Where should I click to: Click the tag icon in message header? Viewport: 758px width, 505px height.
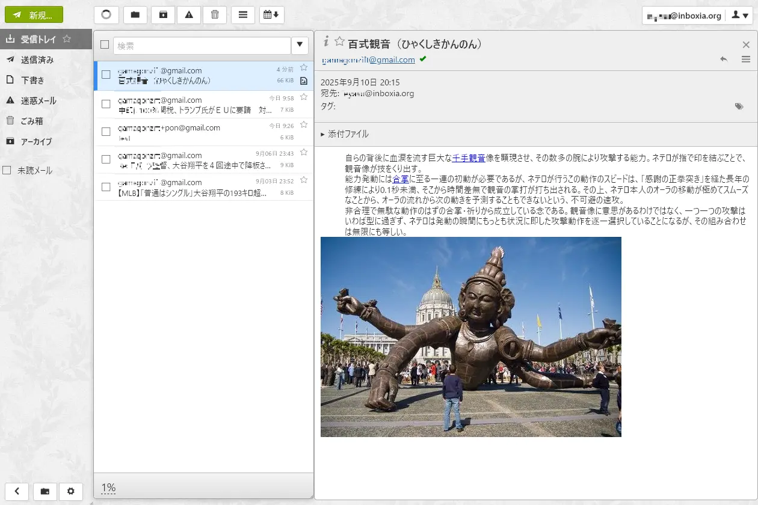pos(739,106)
